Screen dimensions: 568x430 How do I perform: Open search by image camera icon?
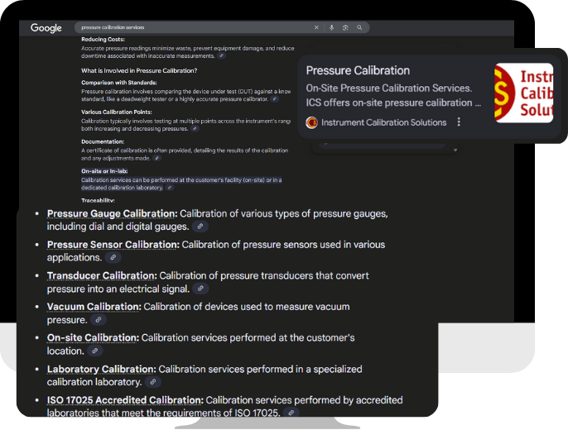point(345,27)
